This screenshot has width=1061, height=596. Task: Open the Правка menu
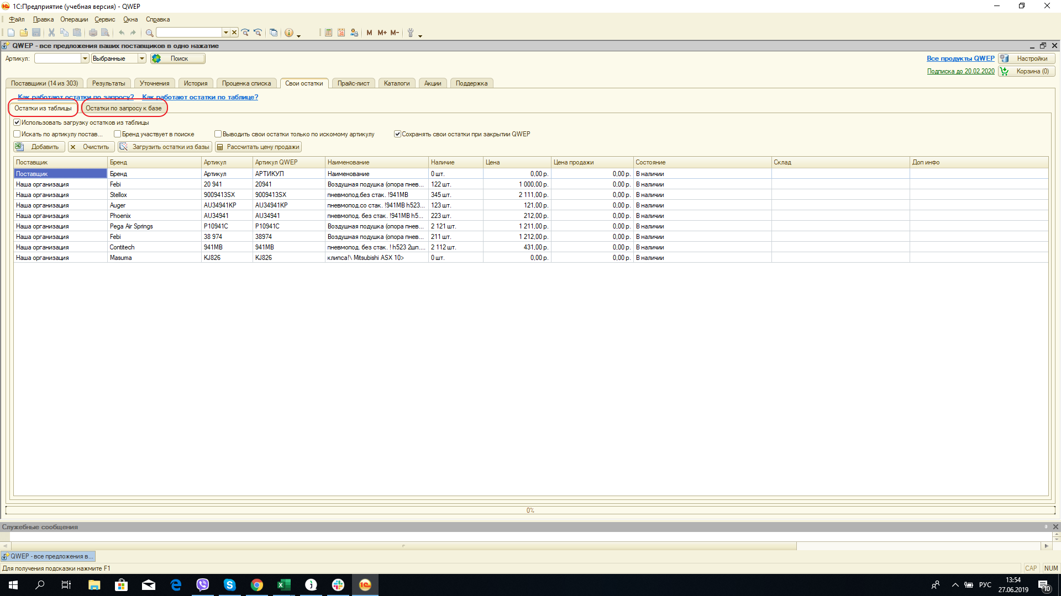coord(43,19)
